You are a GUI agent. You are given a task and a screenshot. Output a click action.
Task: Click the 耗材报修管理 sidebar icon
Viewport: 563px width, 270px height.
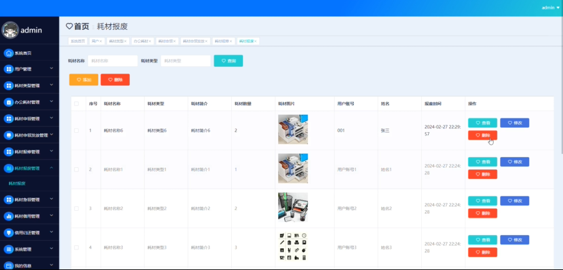(9, 152)
